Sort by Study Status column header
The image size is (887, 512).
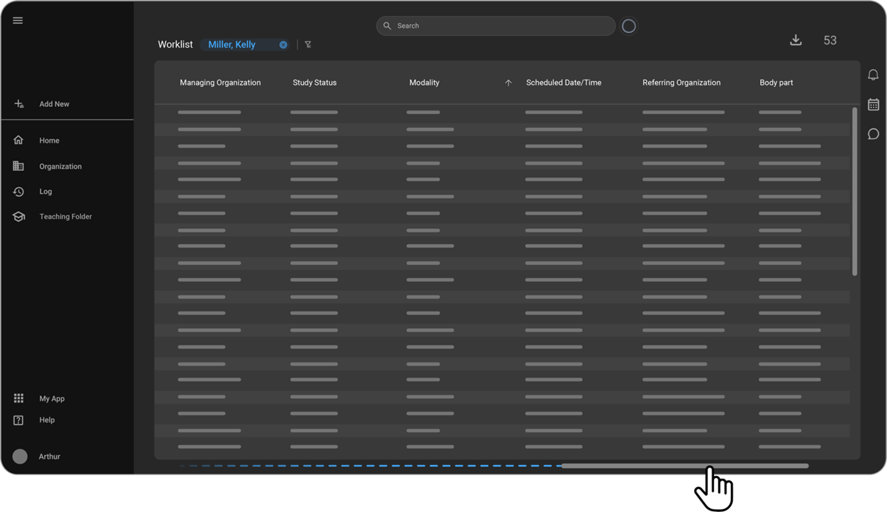pyautogui.click(x=315, y=82)
